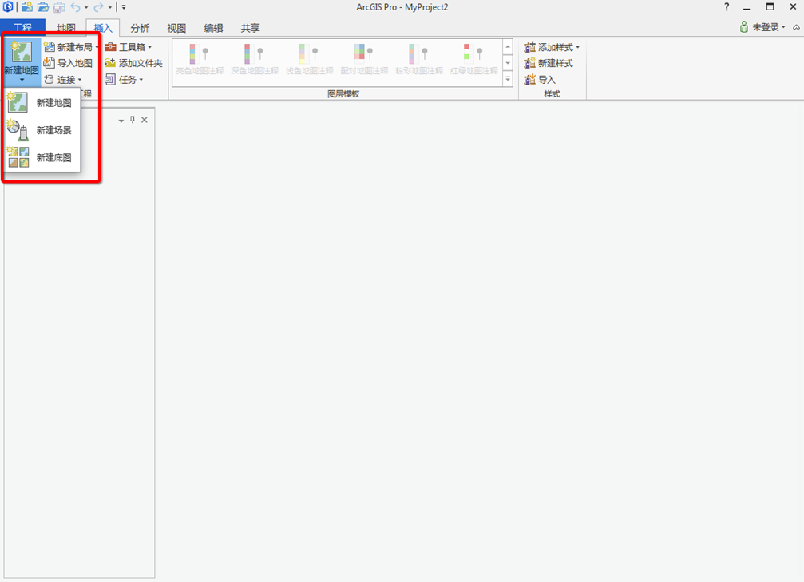Click the 任务 task icon

(x=109, y=80)
